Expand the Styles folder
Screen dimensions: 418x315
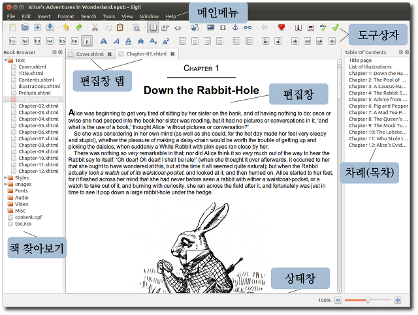click(x=5, y=177)
